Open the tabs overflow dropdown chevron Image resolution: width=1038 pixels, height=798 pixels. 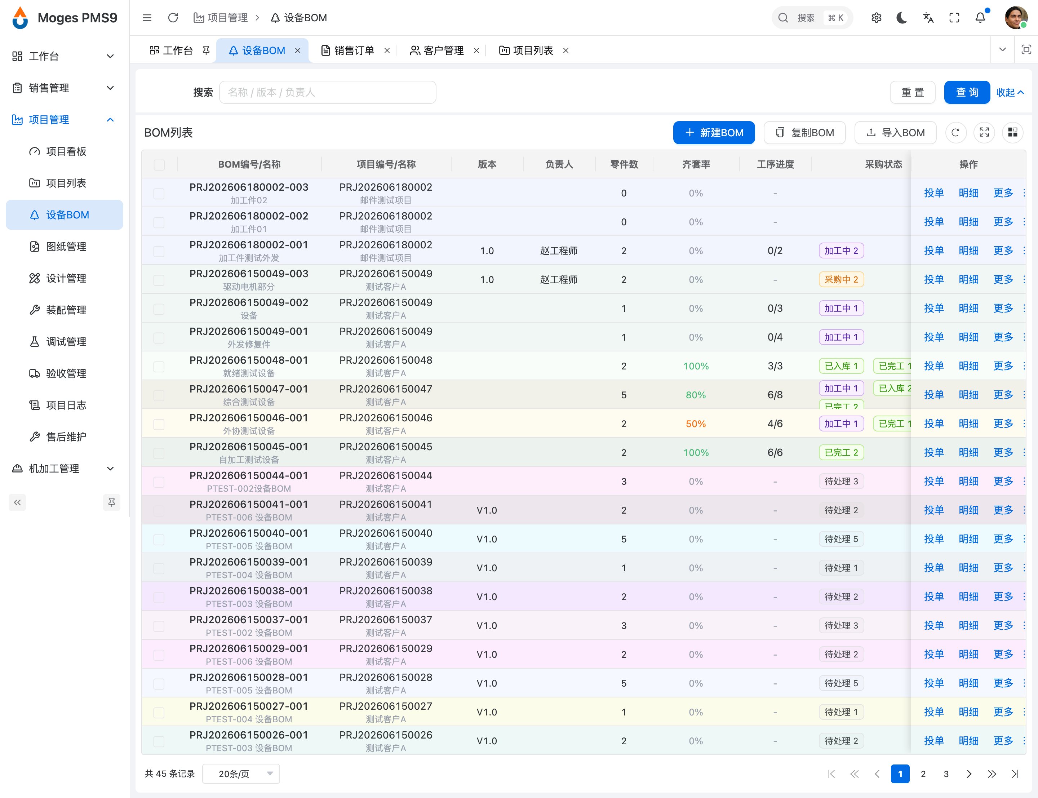[1002, 49]
